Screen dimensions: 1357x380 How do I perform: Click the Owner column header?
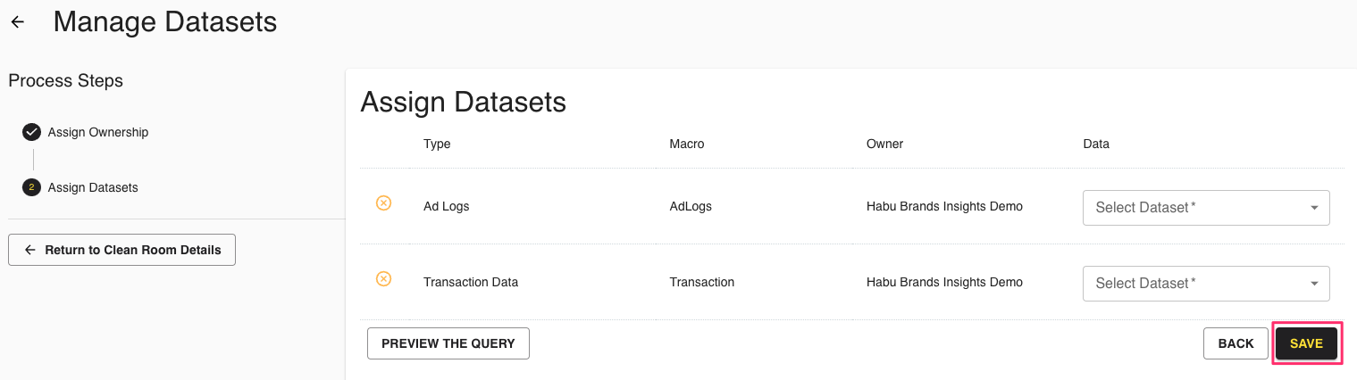coord(884,144)
